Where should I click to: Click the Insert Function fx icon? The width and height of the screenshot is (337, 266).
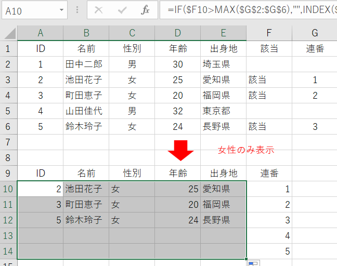click(x=146, y=10)
